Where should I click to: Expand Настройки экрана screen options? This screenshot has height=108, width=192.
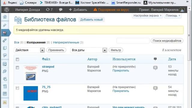coord(147,16)
